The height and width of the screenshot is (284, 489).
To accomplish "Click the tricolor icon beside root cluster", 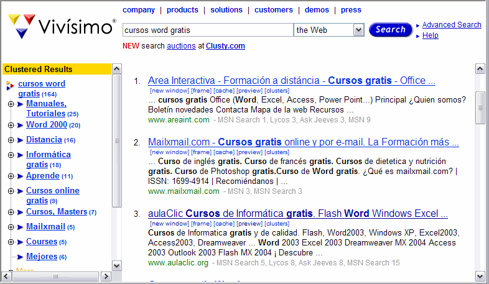I will click(x=10, y=85).
